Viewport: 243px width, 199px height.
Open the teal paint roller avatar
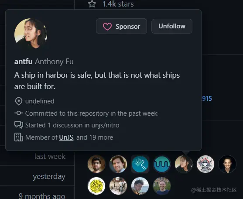coord(140,164)
